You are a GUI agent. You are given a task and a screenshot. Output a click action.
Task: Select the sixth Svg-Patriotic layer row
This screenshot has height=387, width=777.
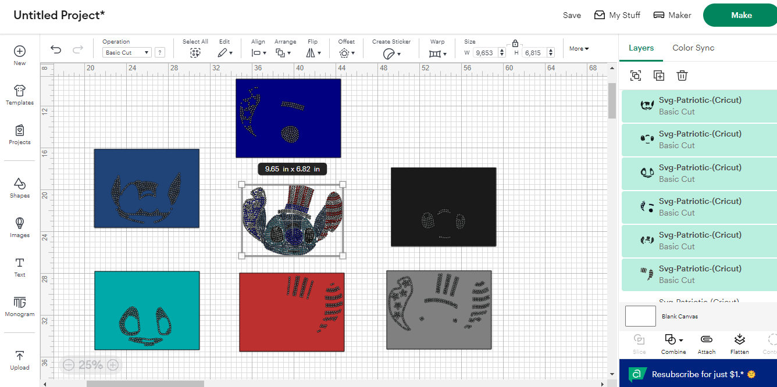pos(699,274)
